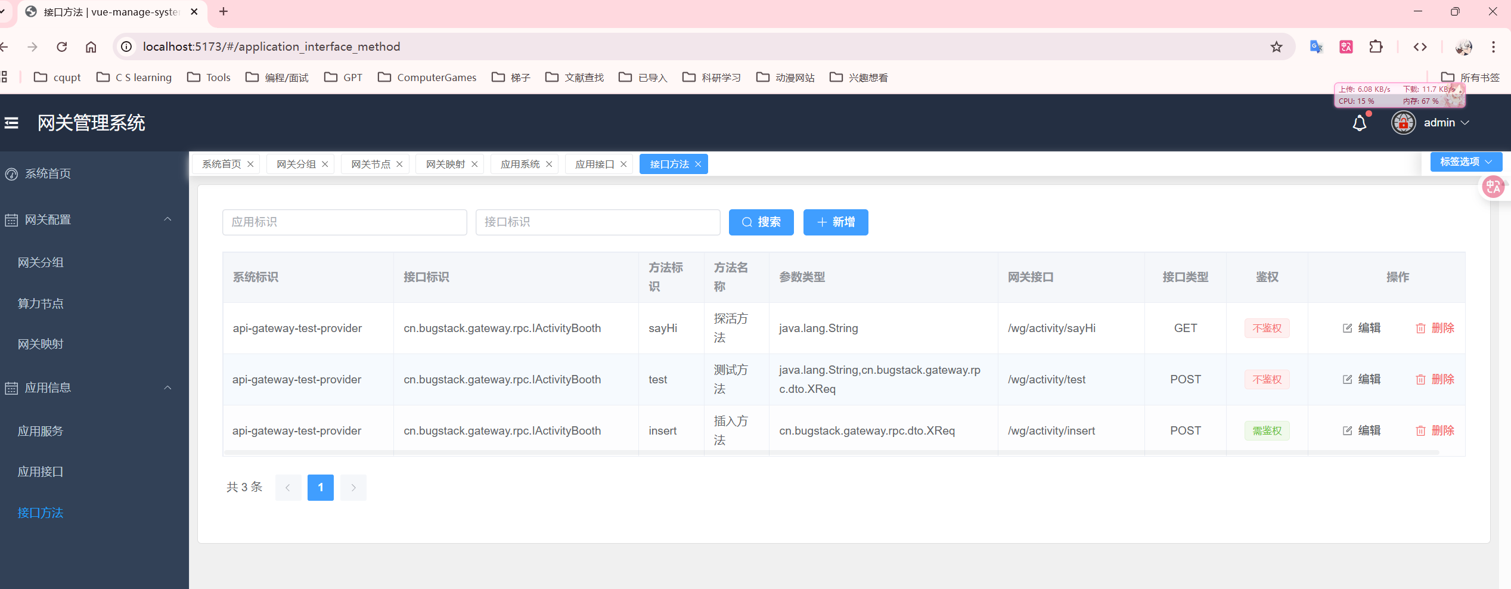Image resolution: width=1511 pixels, height=589 pixels.
Task: Focus the 应用标识 search input field
Action: [x=345, y=222]
